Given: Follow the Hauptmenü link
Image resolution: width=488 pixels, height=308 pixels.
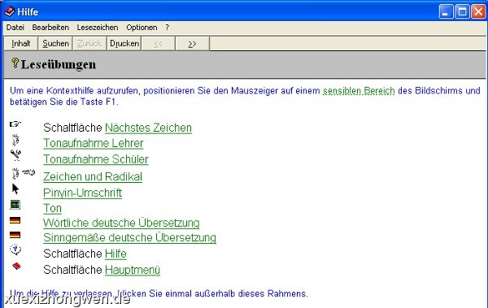Looking at the screenshot, I should [133, 270].
